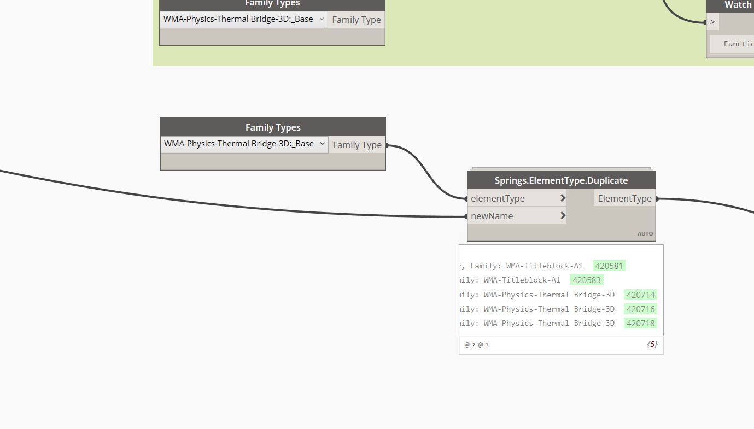The height and width of the screenshot is (429, 754).
Task: Toggle the @L1 lacing level indicator
Action: click(483, 344)
